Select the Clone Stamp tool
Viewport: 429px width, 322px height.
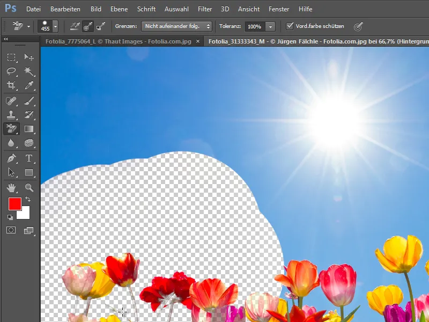[11, 114]
